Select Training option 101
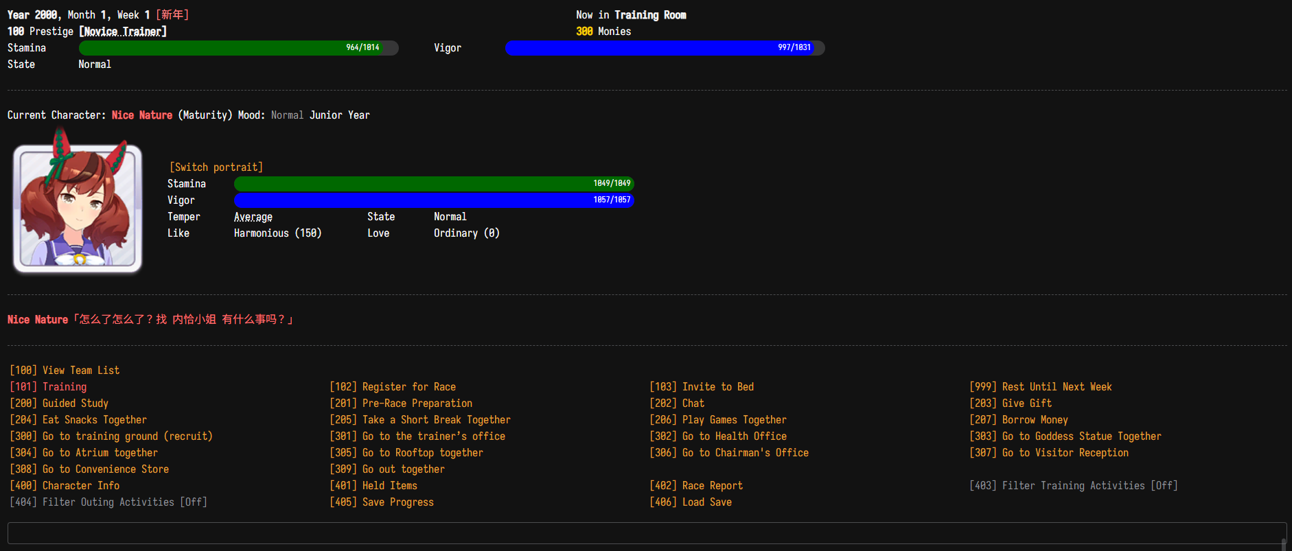 [48, 387]
